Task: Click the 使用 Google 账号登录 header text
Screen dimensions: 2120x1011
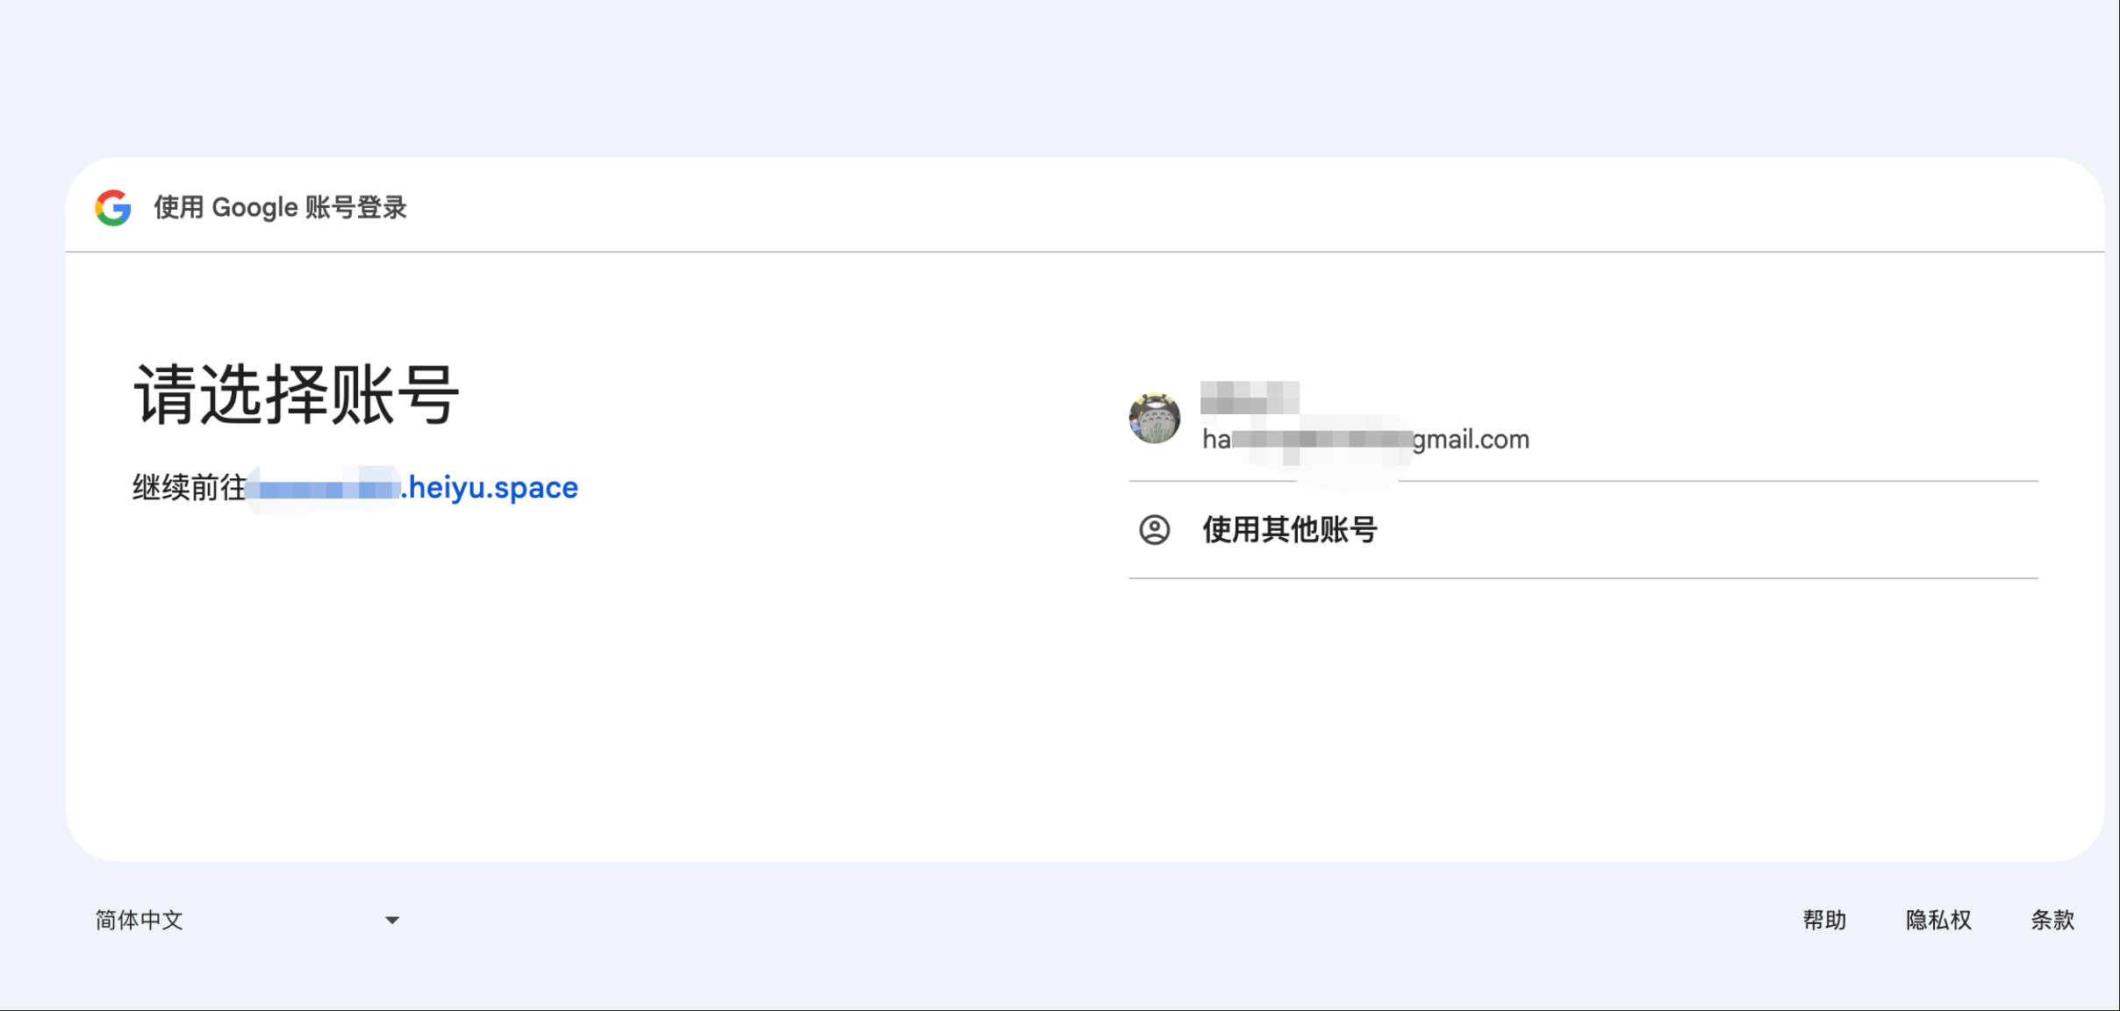Action: (x=280, y=208)
